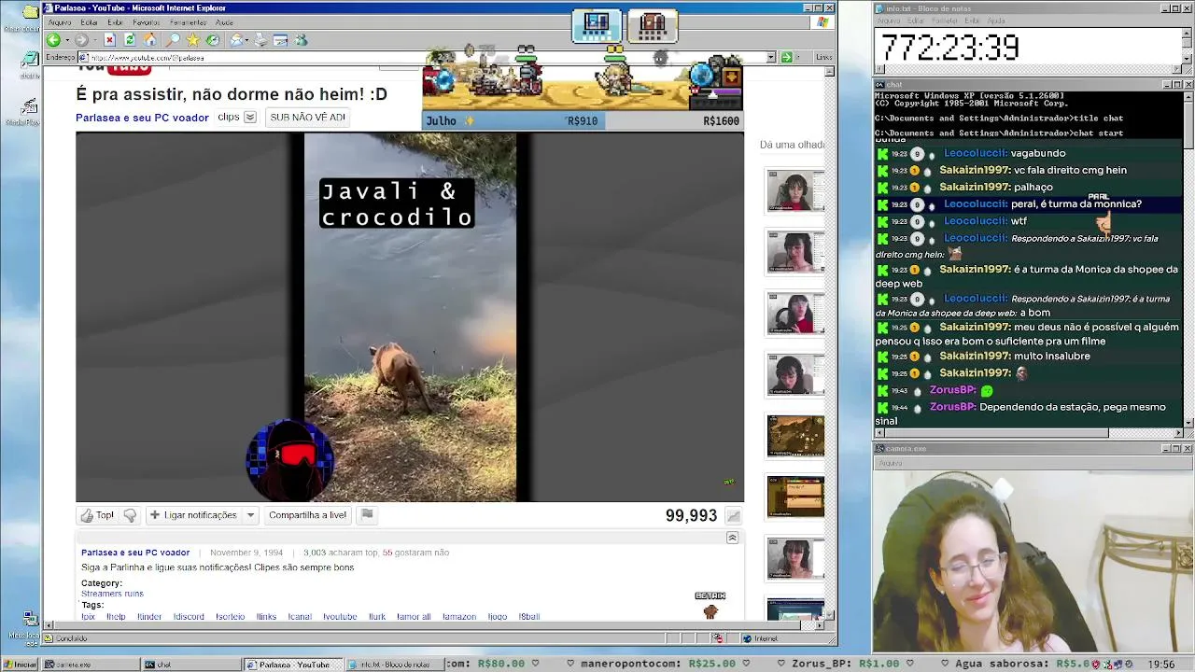Open the Editar menu in Internet Explorer
This screenshot has height=672, width=1195.
(x=90, y=22)
